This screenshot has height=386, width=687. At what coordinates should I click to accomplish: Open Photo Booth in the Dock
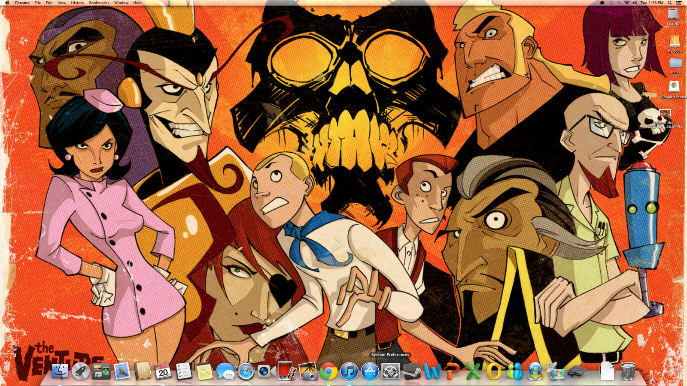click(287, 371)
